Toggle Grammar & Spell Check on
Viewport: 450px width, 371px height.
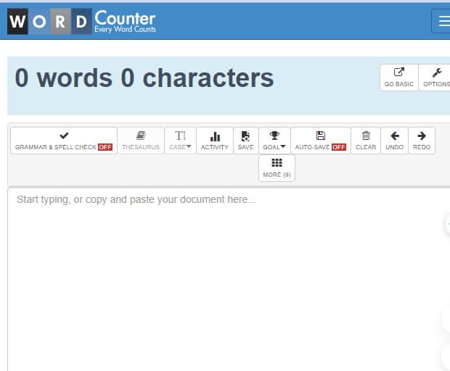pos(63,141)
